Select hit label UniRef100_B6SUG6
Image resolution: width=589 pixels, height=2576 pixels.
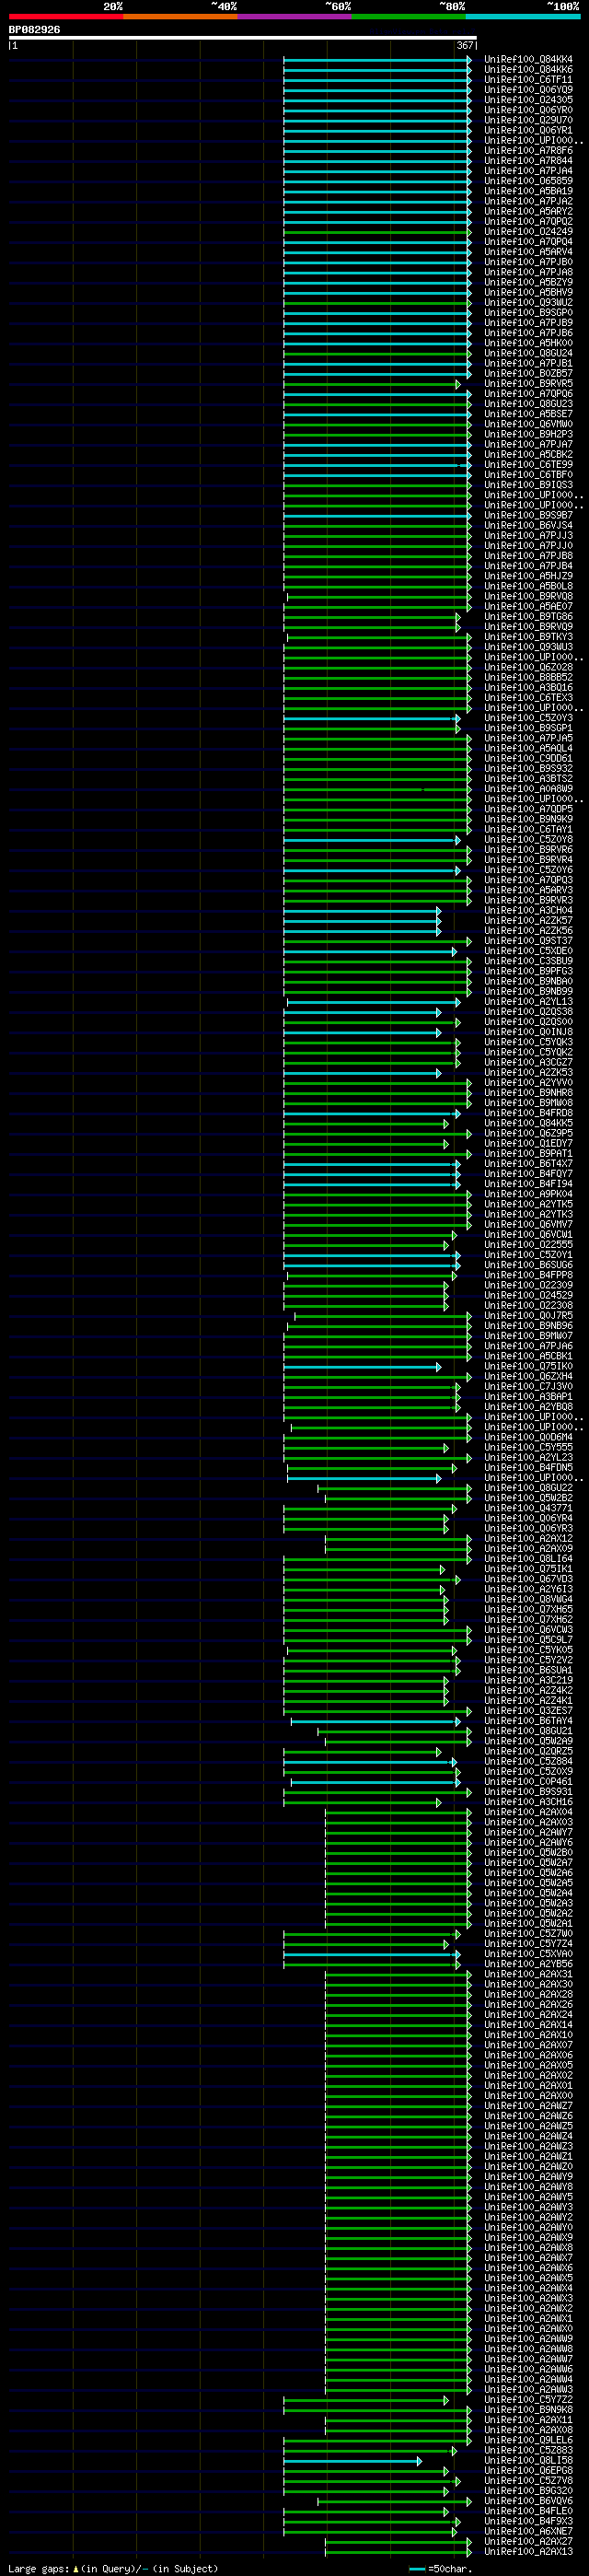[x=528, y=1264]
